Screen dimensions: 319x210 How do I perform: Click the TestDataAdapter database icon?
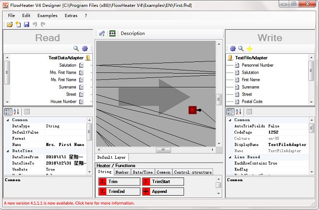88,58
